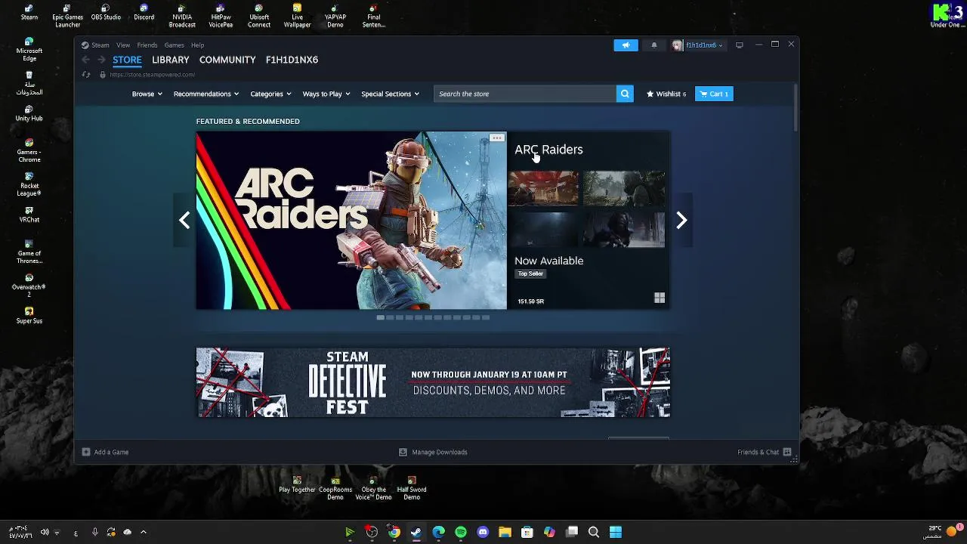Screen dimensions: 967x544
Task: Open the View menu
Action: (123, 45)
